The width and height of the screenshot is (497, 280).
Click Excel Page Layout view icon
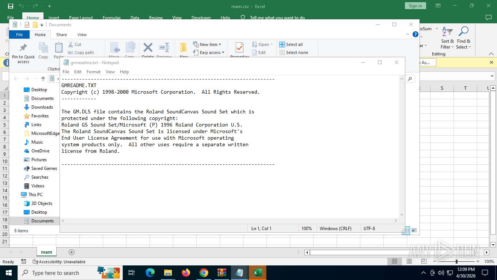[409, 261]
